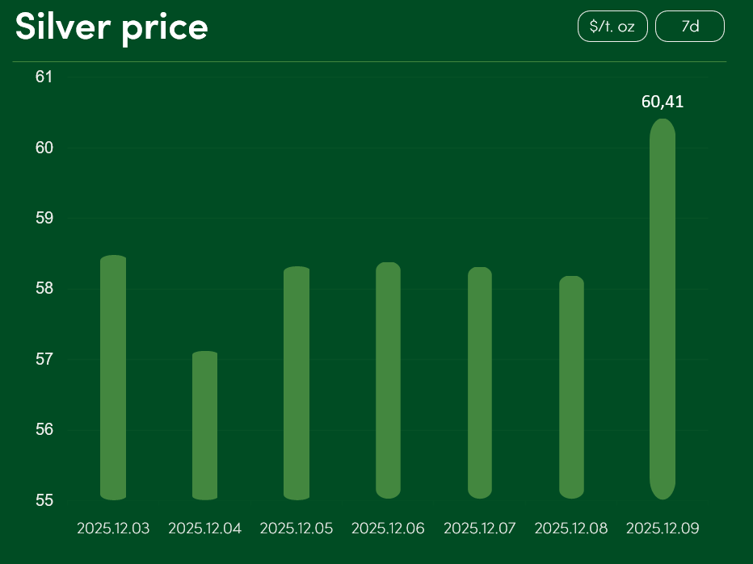Screen dimensions: 753x564
Task: Click the 2025.12.05 price bar
Action: tap(297, 383)
